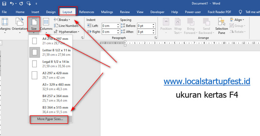Screen dimensions: 260x136
Task: Increase Indent Left with the stepper
Action: [118, 25]
